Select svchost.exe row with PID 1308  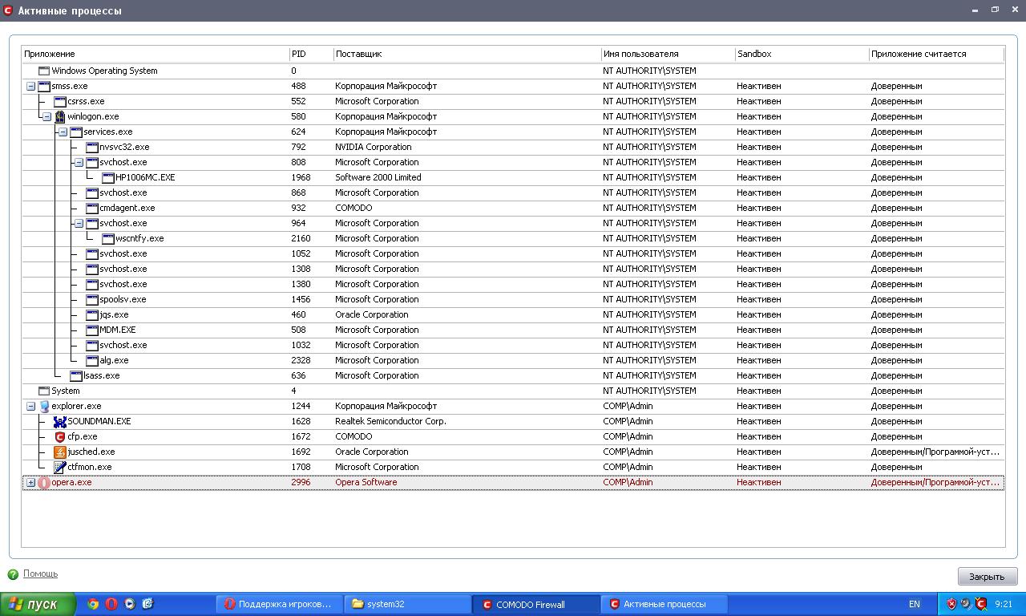513,269
